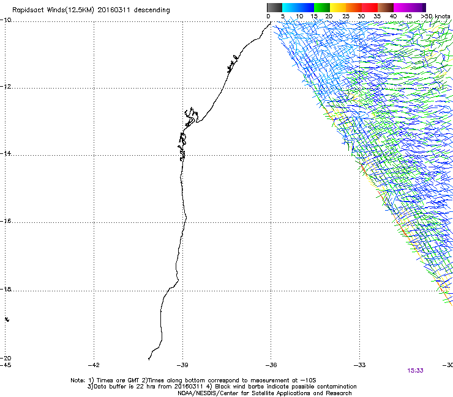Click the -10 latitude axis label
453x397 pixels.
point(6,20)
